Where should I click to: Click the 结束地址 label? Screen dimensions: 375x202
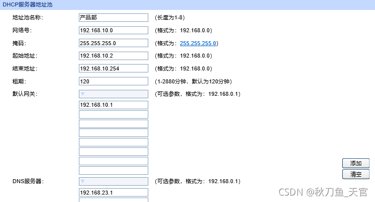[x=25, y=68]
